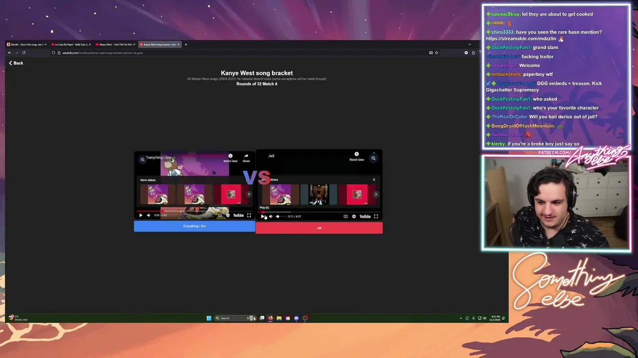Open the weather widget on the taskbar

(17, 318)
